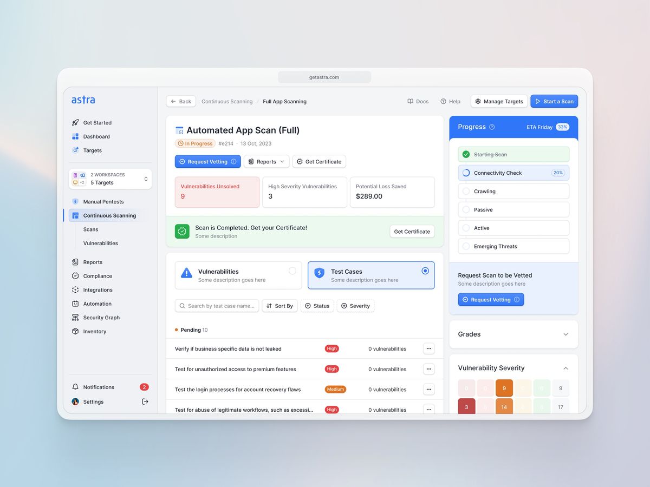This screenshot has width=650, height=487.
Task: Select the Crawling step circle
Action: click(x=466, y=191)
